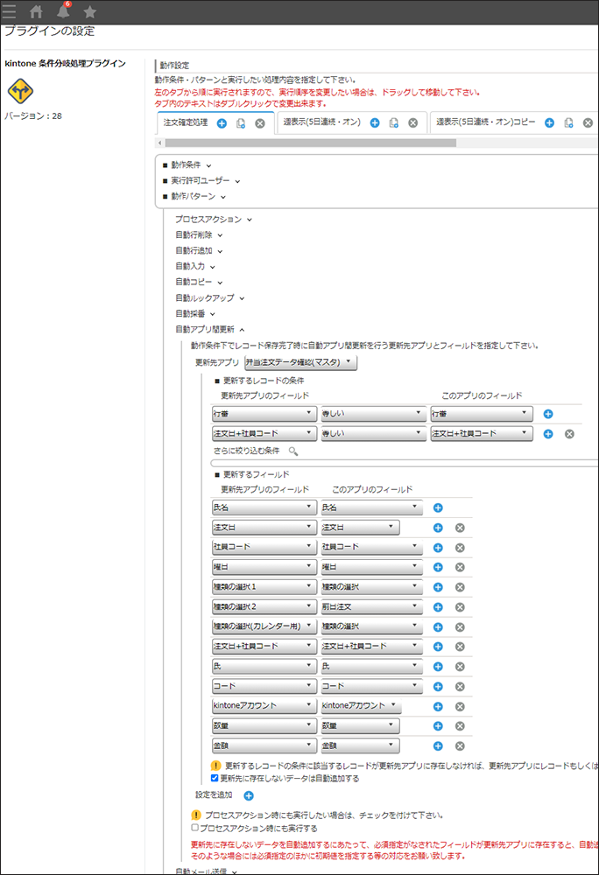Add tab next to 注文確定処理 tab

click(222, 123)
